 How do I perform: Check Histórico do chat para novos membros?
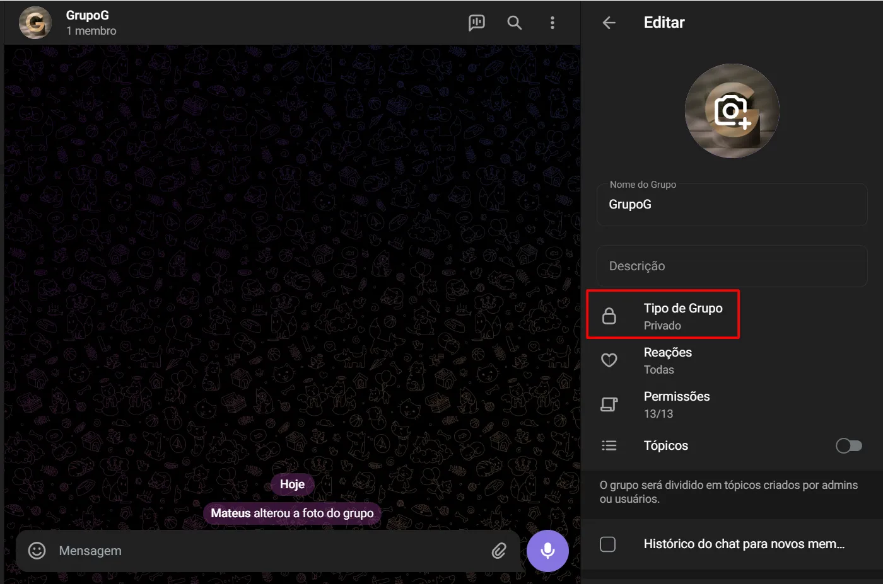(x=608, y=544)
